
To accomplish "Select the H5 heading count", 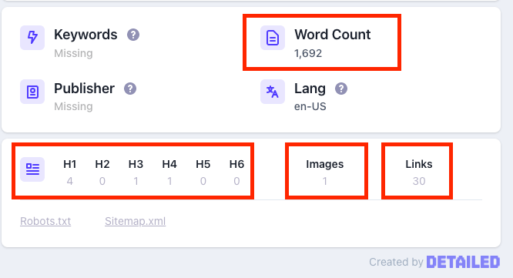I will [x=203, y=172].
